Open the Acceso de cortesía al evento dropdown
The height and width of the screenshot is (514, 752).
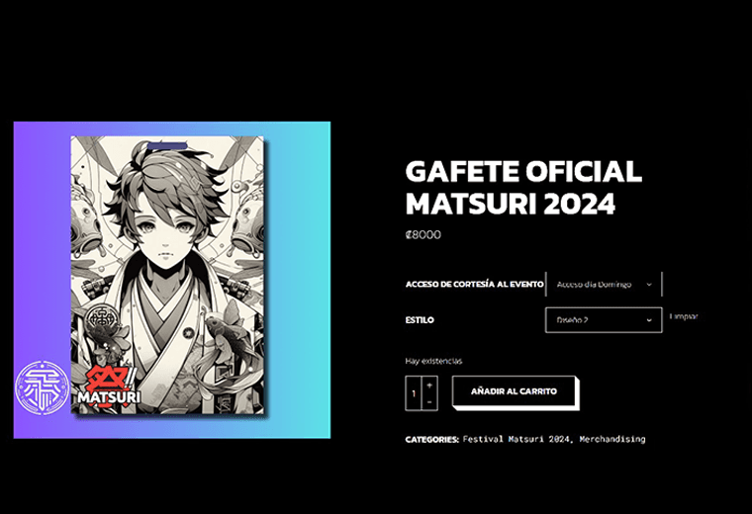coord(604,284)
